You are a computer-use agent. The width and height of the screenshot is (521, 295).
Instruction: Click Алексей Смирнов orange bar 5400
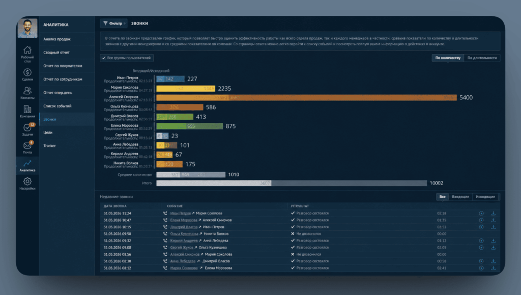pyautogui.click(x=306, y=97)
